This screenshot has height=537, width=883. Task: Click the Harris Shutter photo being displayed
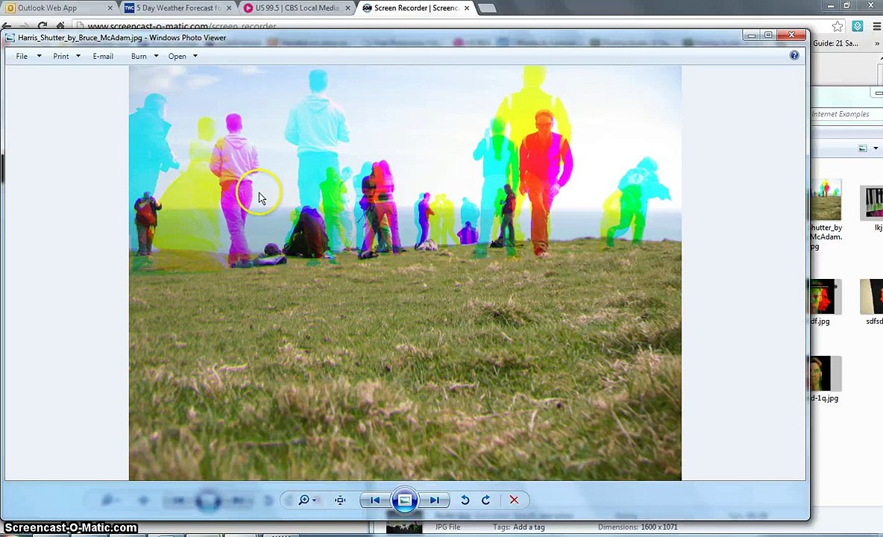click(x=405, y=273)
